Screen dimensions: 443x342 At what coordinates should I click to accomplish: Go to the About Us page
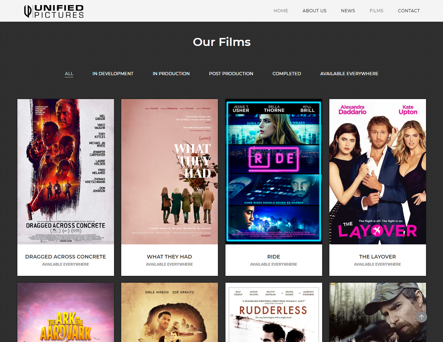[314, 11]
